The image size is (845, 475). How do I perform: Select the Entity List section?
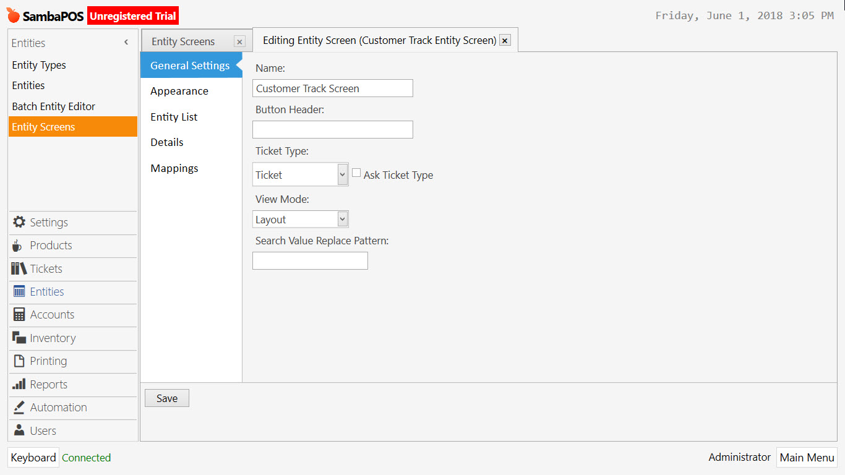(x=173, y=117)
